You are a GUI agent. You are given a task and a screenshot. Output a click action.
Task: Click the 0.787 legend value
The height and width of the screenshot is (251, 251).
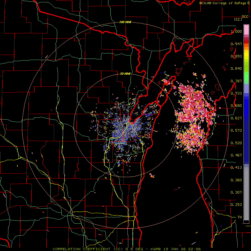coord(236,81)
